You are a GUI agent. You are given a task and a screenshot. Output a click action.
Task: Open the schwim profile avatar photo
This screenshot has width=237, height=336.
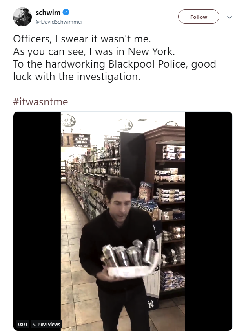pyautogui.click(x=22, y=17)
